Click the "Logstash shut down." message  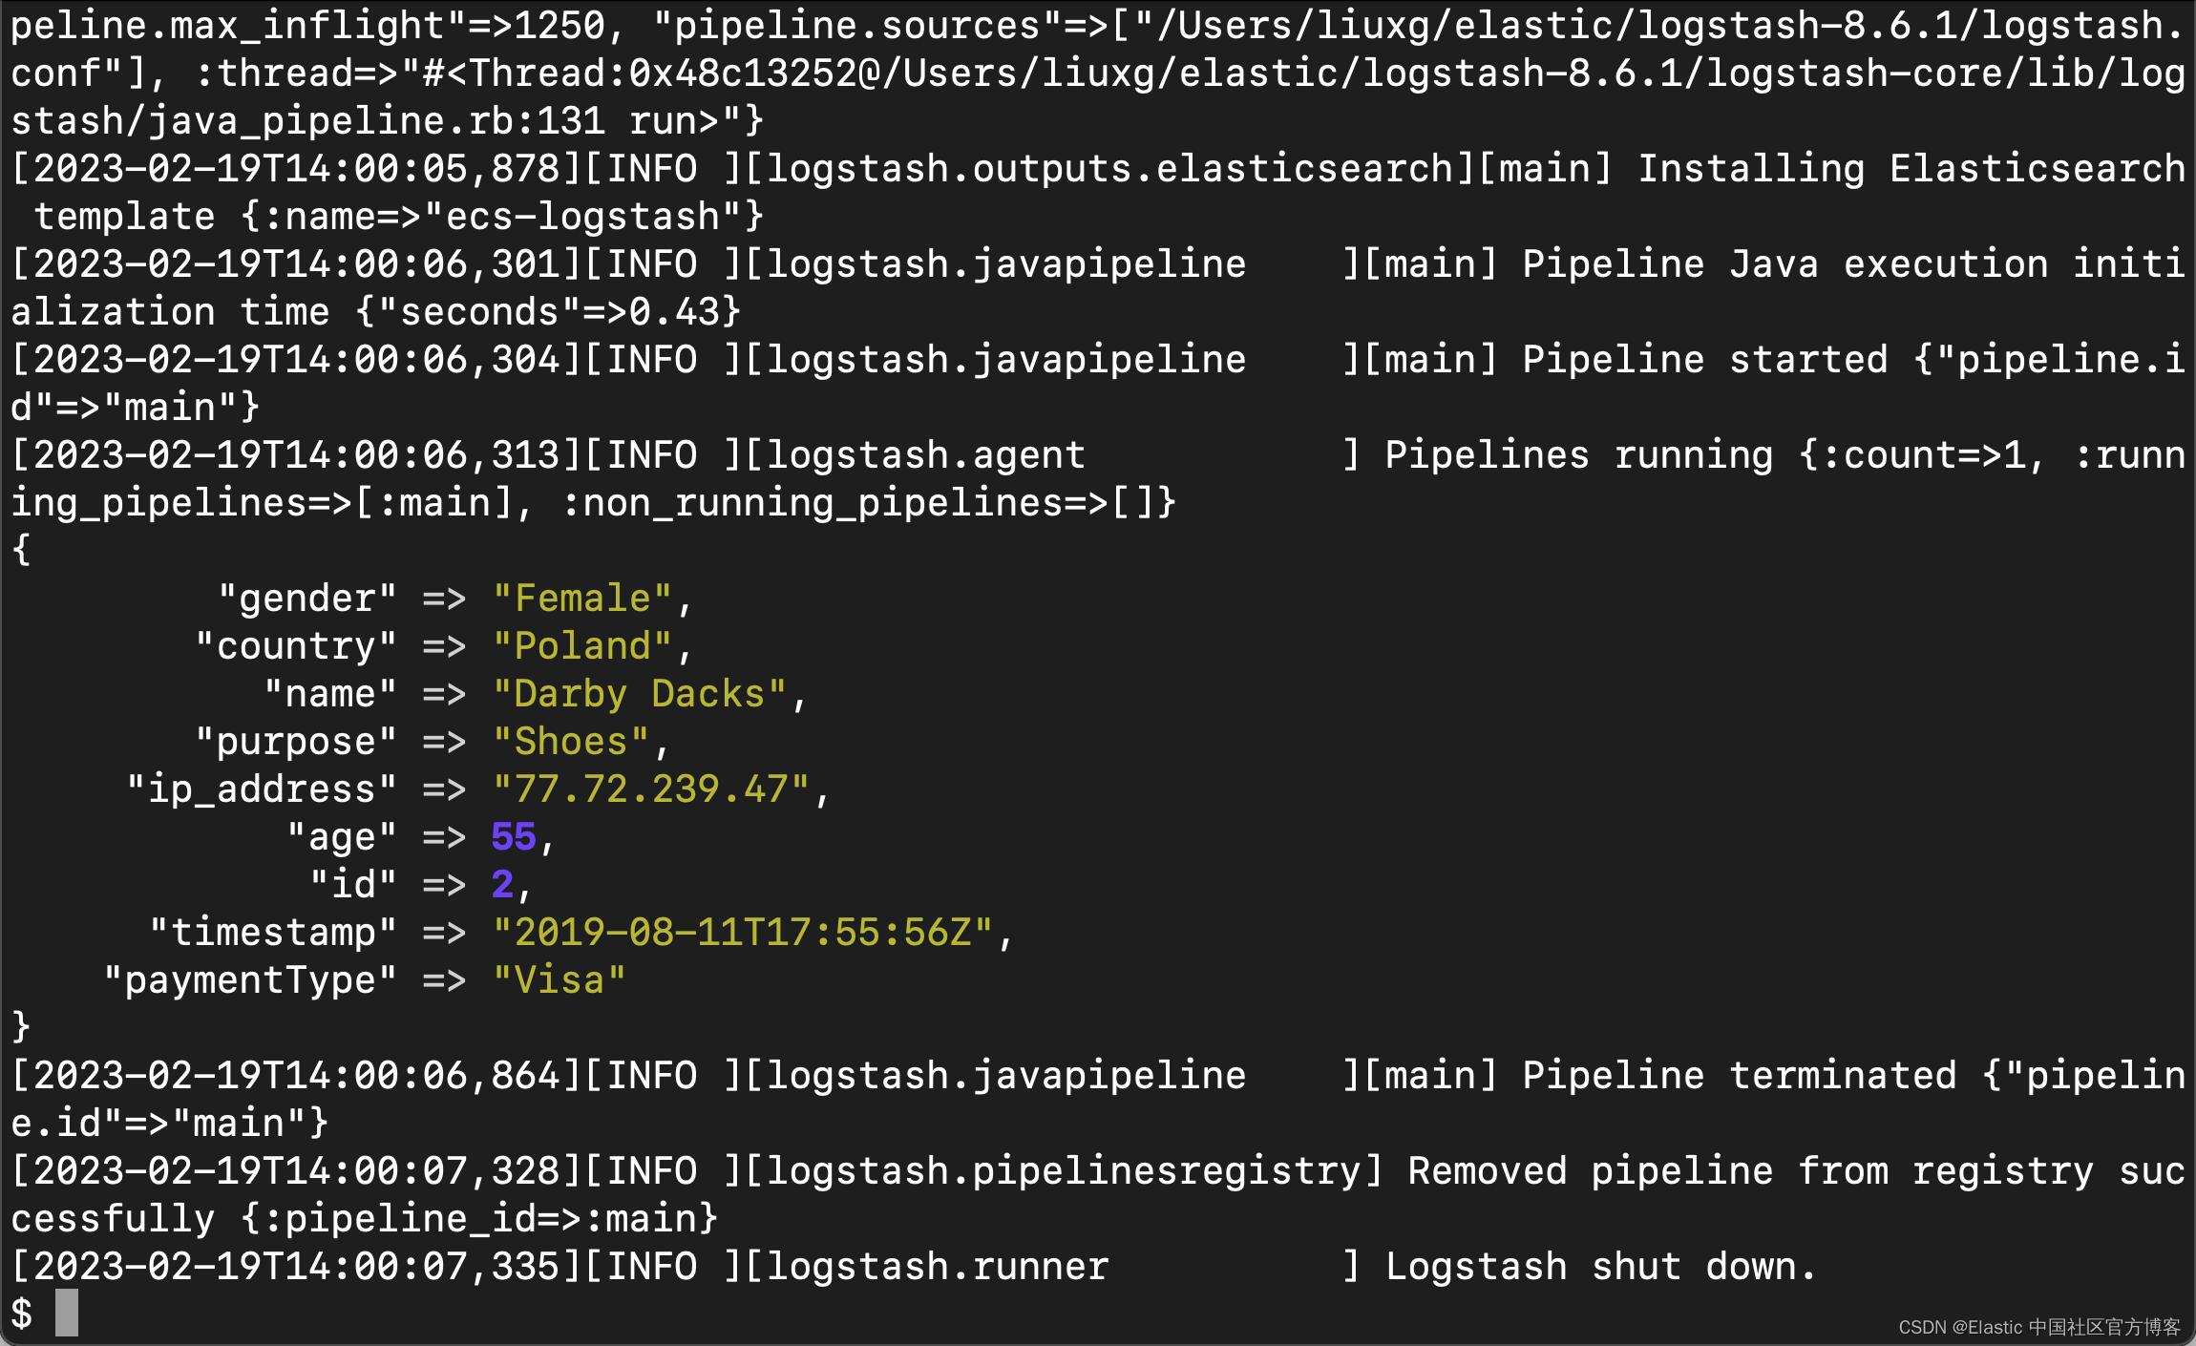1600,1267
